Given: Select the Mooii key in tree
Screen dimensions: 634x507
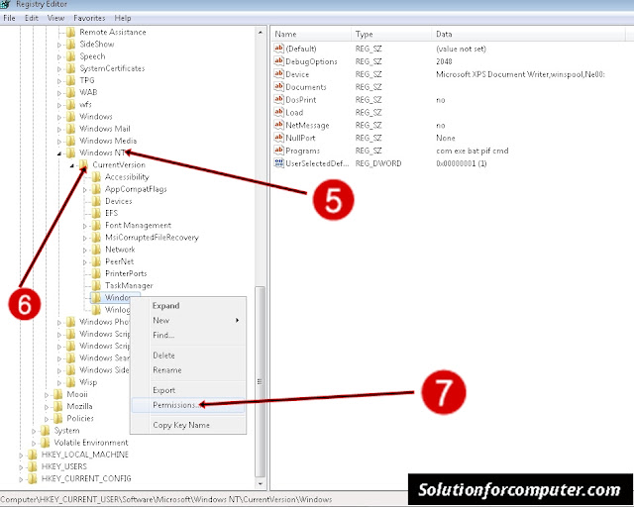Looking at the screenshot, I should click(x=77, y=394).
